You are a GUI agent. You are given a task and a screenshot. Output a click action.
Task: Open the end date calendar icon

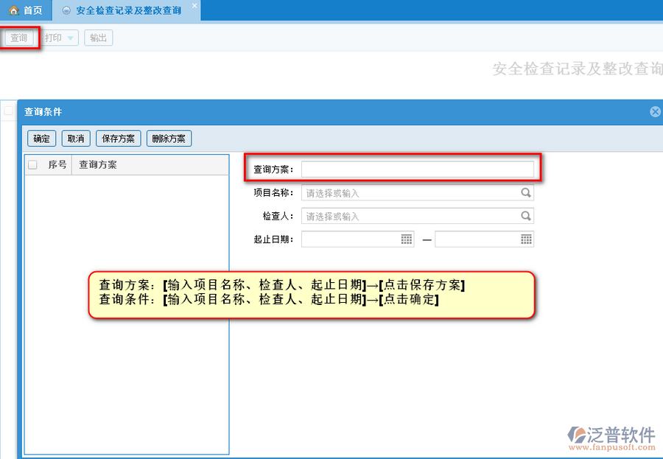[527, 239]
